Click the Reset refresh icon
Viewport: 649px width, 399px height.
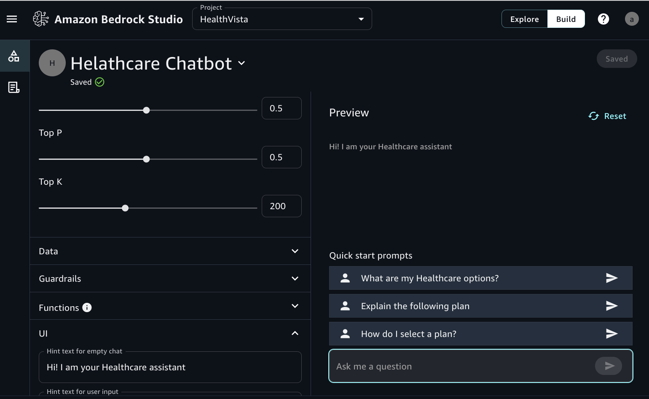593,116
